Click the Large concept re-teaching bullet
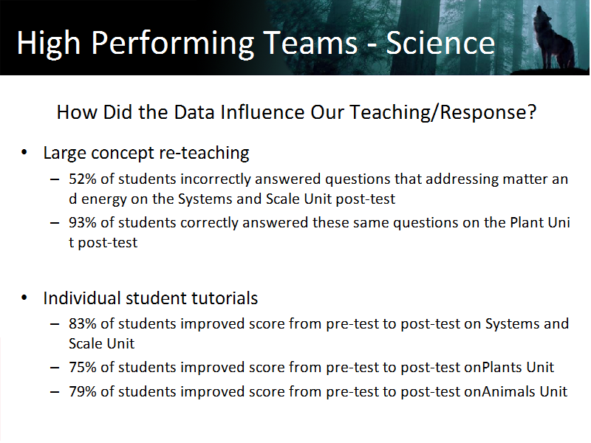Image resolution: width=591 pixels, height=443 pixels. [146, 153]
